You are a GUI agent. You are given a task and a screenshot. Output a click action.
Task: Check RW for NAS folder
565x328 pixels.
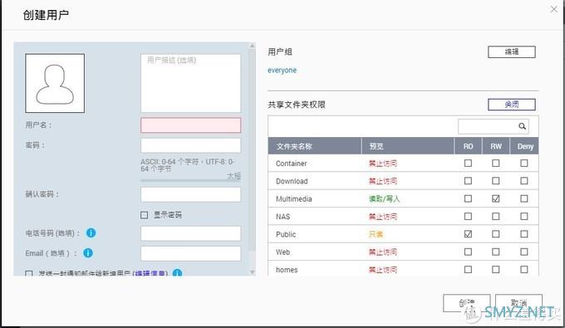[x=496, y=217]
